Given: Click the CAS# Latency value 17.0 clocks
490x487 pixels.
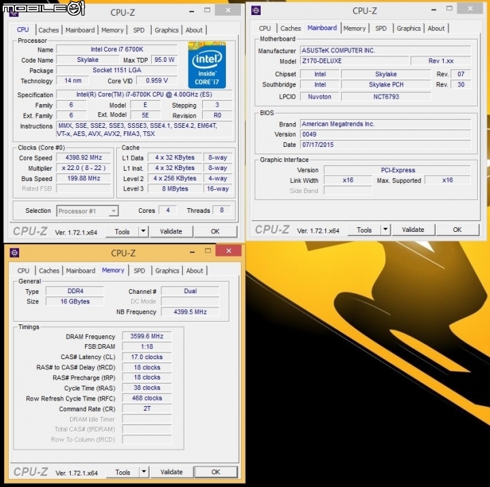Looking at the screenshot, I should [147, 356].
